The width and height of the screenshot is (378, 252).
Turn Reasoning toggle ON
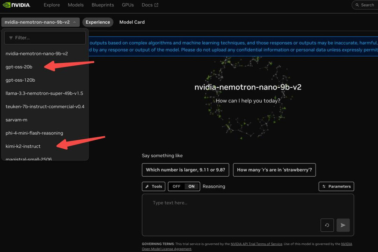[192, 186]
